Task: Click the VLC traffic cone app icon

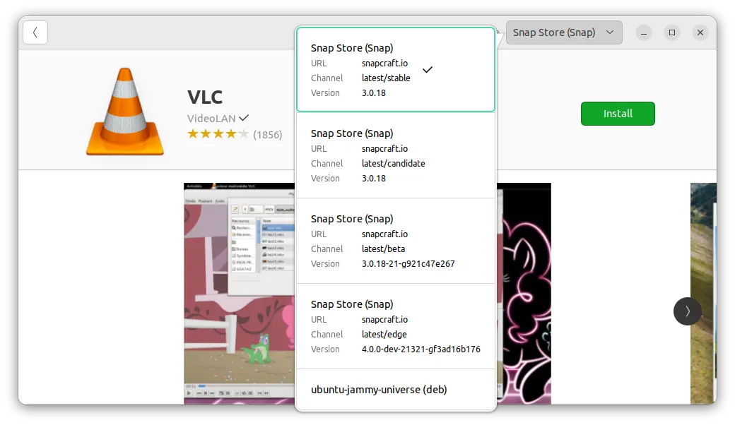Action: pos(125,112)
